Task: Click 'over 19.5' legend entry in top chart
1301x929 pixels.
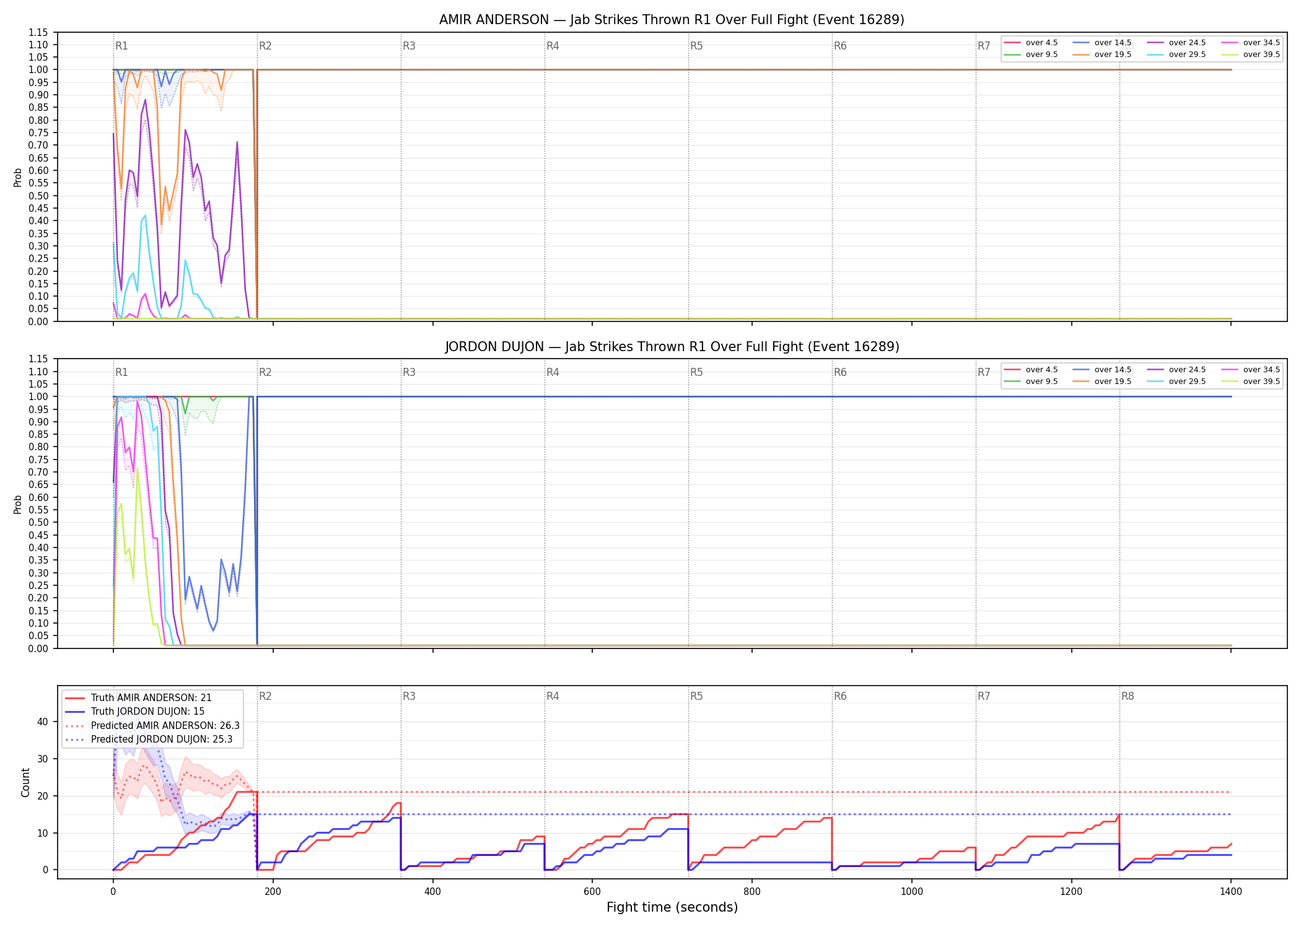Action: (x=1102, y=55)
